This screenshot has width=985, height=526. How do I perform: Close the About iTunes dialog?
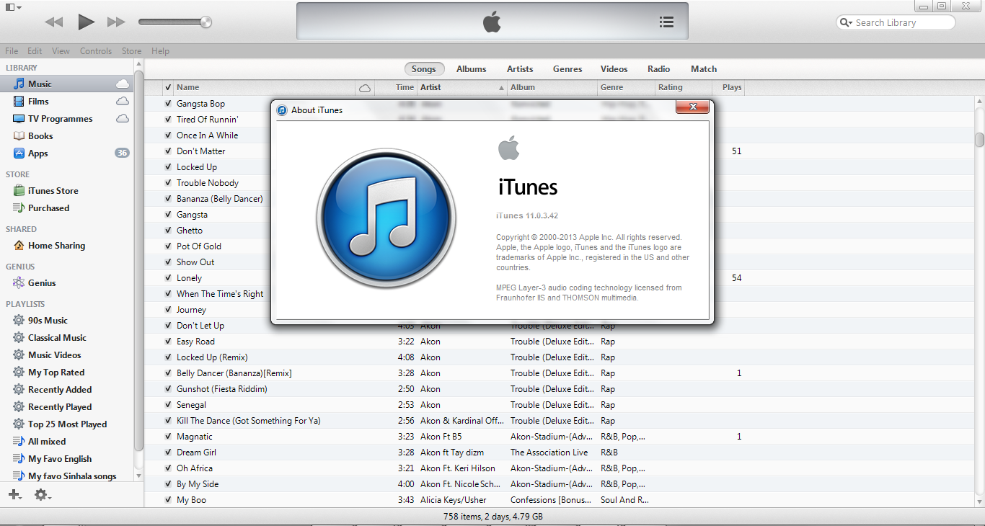coord(692,107)
